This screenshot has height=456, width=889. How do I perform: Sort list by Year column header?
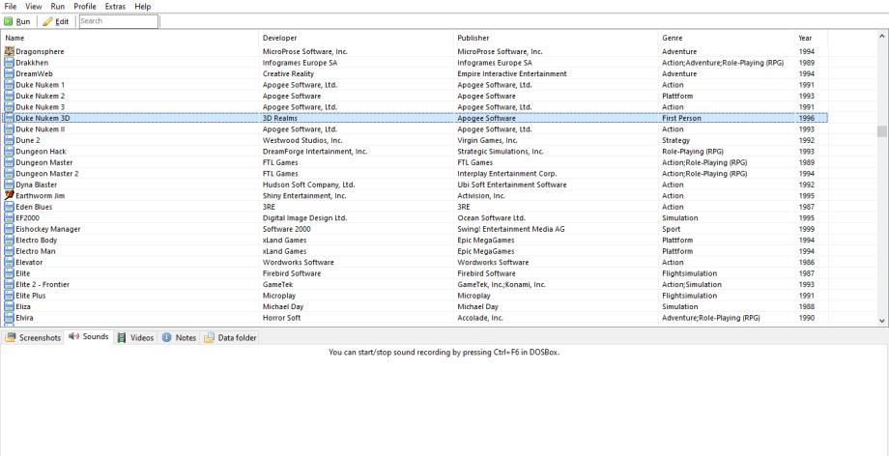(x=811, y=38)
